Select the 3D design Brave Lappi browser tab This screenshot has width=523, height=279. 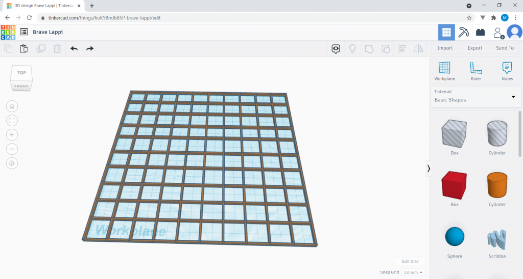43,6
